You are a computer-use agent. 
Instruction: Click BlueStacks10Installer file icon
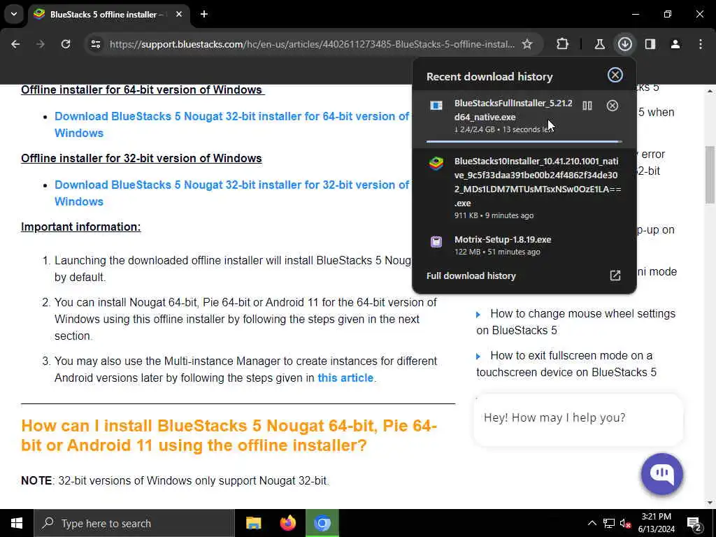(x=436, y=163)
